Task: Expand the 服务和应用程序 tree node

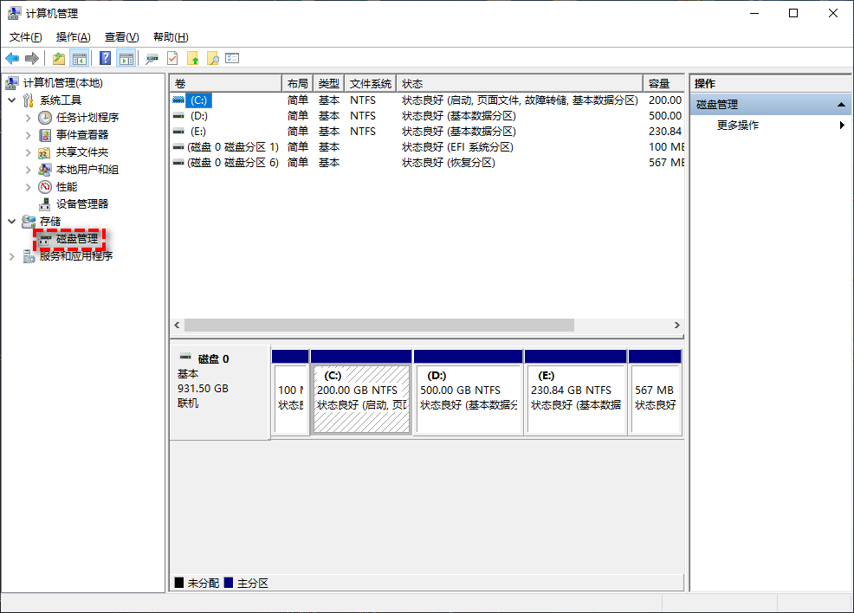Action: click(x=12, y=256)
